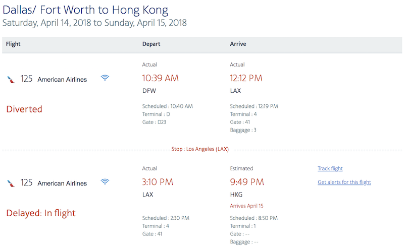
Task: Select the Flight column header
Action: [13, 44]
